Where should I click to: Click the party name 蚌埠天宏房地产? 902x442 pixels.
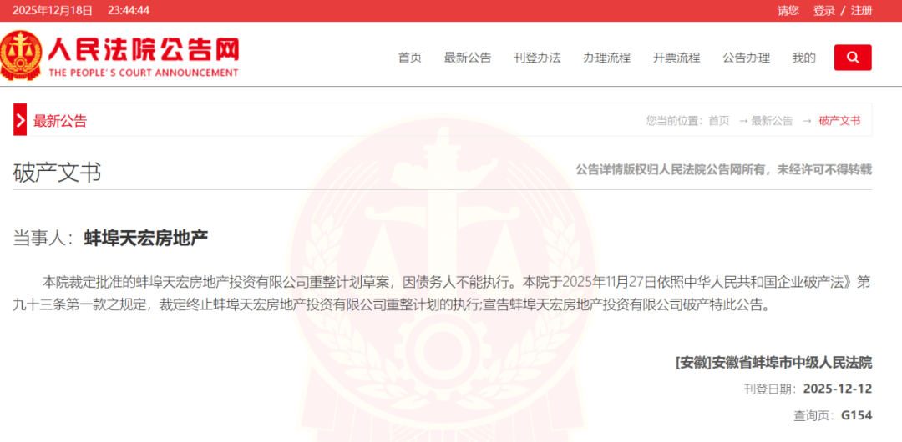146,238
